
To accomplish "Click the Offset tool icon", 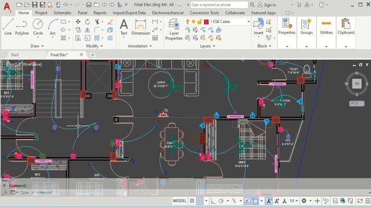I will (x=110, y=38).
